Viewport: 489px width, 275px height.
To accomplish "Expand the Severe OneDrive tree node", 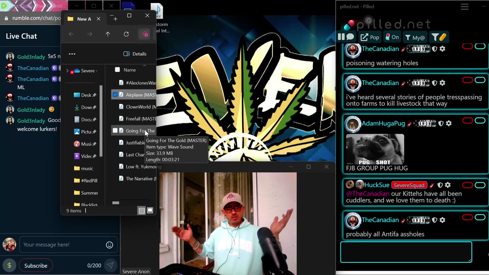I will 68,71.
